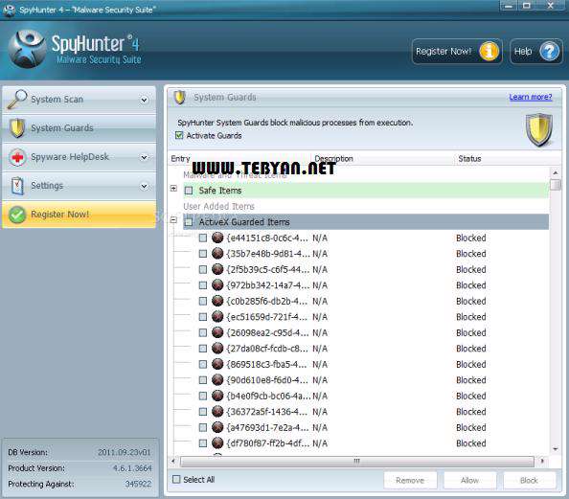Click the Settings clipboard icon
The width and height of the screenshot is (569, 499).
click(x=17, y=186)
